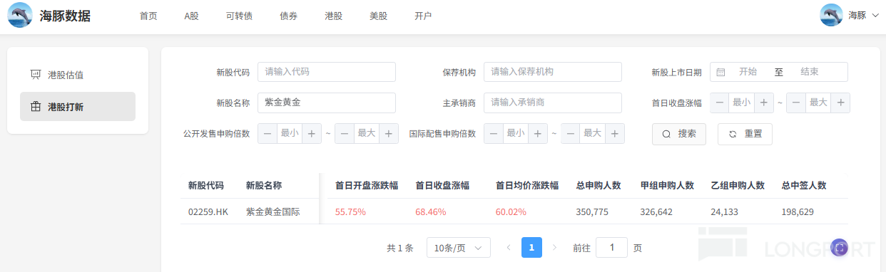
Task: Open the A股 menu item
Action: pyautogui.click(x=191, y=16)
